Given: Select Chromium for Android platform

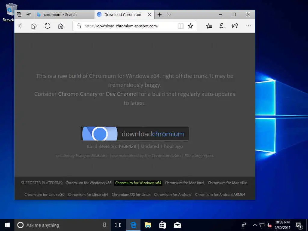Looking at the screenshot, I should point(173,195).
